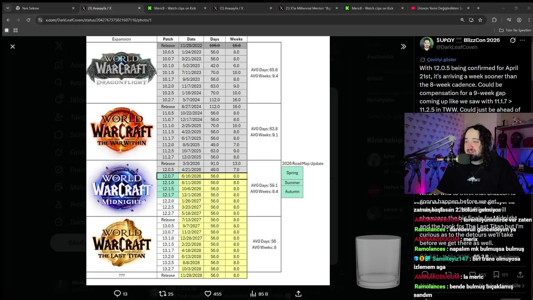Click the 'AVG Days: 59.1' text
The width and height of the screenshot is (533, 300).
coord(264,185)
